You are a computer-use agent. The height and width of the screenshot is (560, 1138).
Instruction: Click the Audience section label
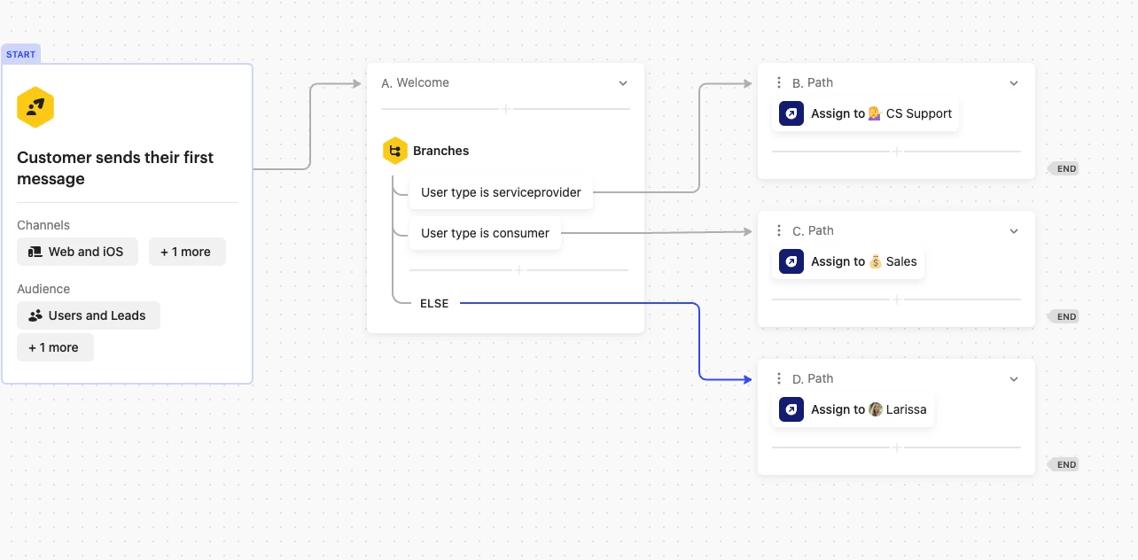click(x=43, y=289)
